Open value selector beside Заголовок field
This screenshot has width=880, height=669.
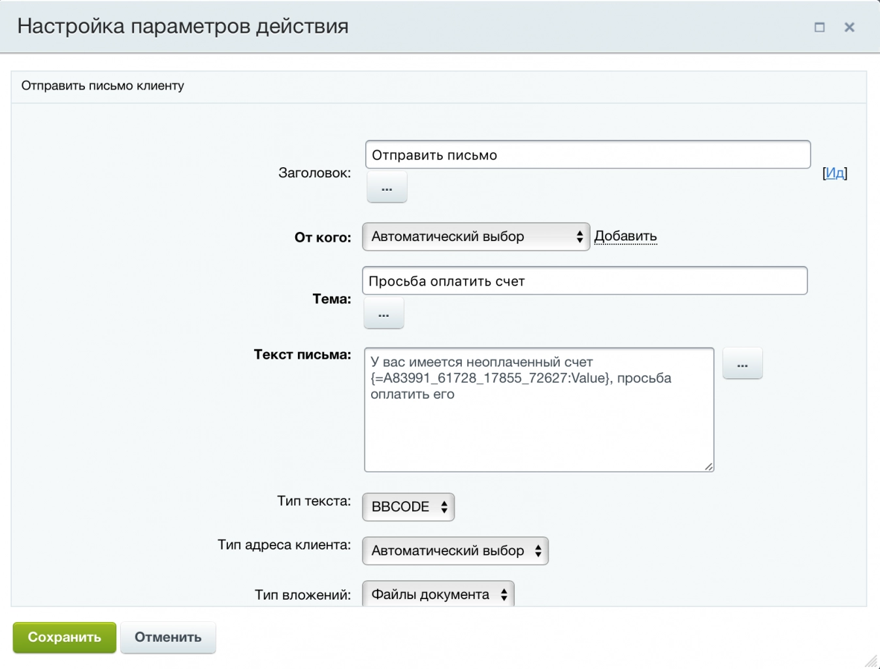386,187
